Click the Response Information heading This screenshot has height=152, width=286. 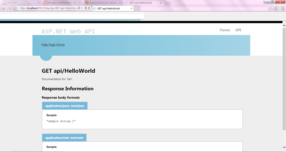(68, 89)
